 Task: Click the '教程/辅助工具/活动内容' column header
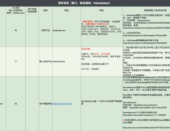click(x=155, y=10)
